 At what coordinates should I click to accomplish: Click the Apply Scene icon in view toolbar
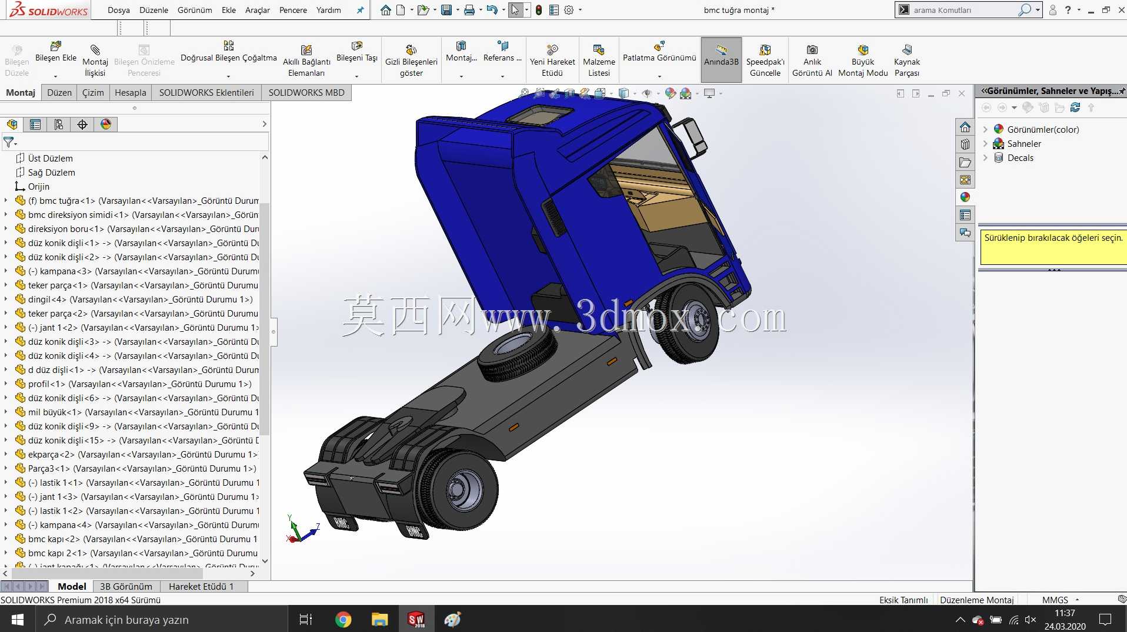point(685,93)
